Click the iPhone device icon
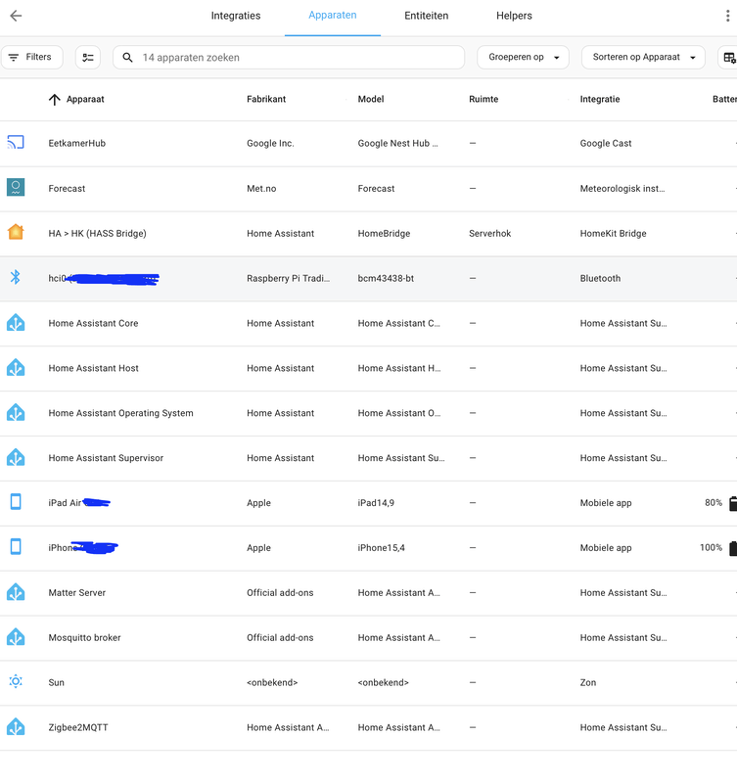This screenshot has width=737, height=783. coord(16,547)
